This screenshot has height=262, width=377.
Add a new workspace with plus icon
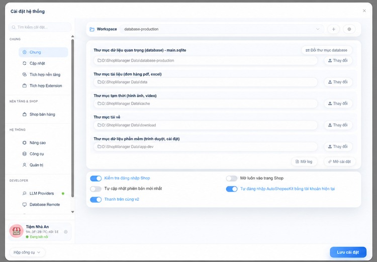pyautogui.click(x=333, y=29)
